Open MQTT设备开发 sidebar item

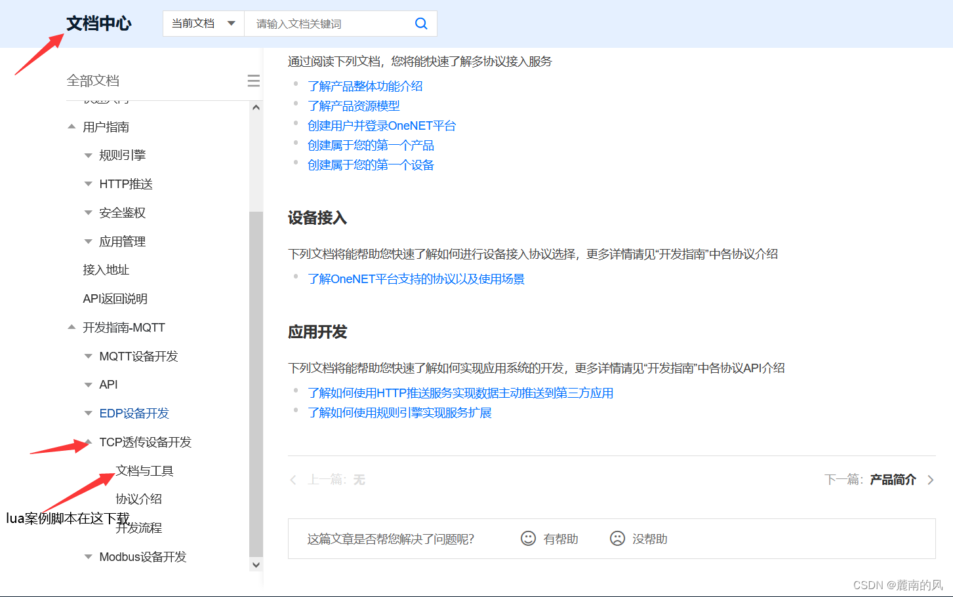pos(139,356)
